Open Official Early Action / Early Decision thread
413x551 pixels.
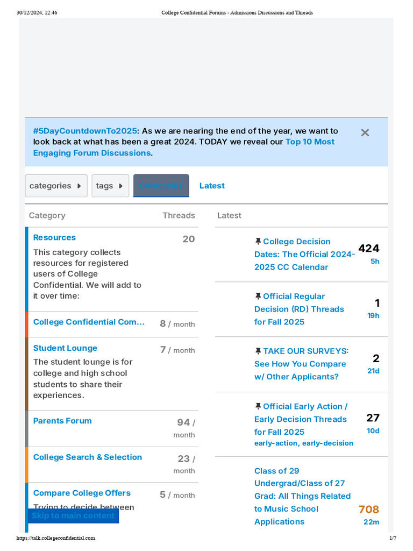[x=301, y=419]
